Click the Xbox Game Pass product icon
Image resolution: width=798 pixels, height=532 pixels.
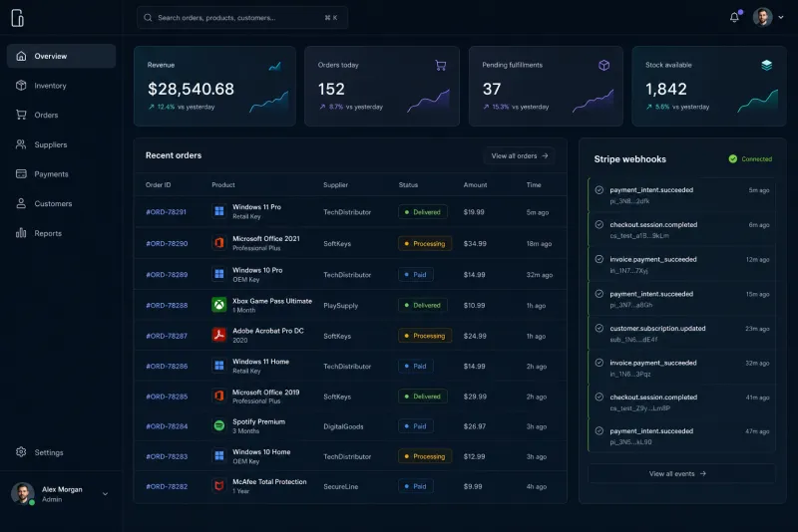[218, 305]
